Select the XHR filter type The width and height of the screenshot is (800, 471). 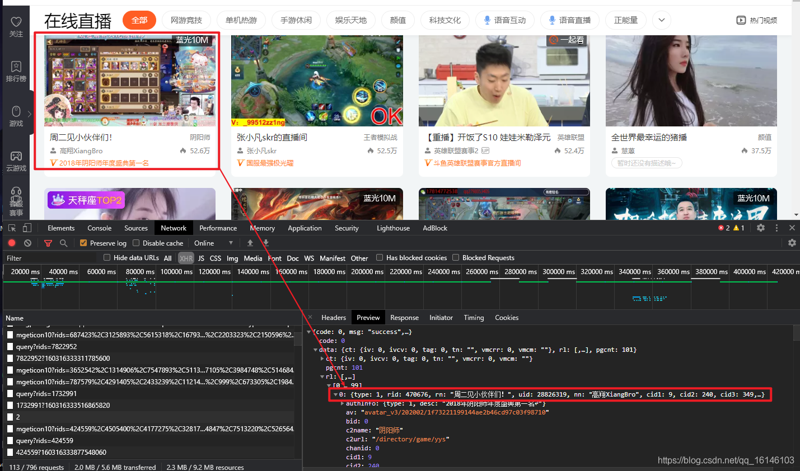(x=186, y=258)
